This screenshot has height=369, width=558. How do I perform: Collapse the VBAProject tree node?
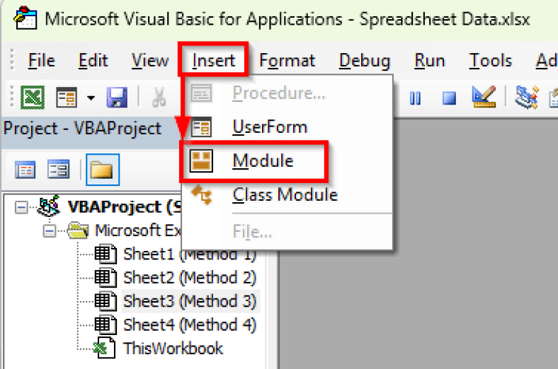click(21, 207)
